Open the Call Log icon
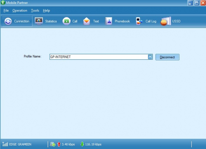The height and width of the screenshot is (149, 206). [x=139, y=21]
